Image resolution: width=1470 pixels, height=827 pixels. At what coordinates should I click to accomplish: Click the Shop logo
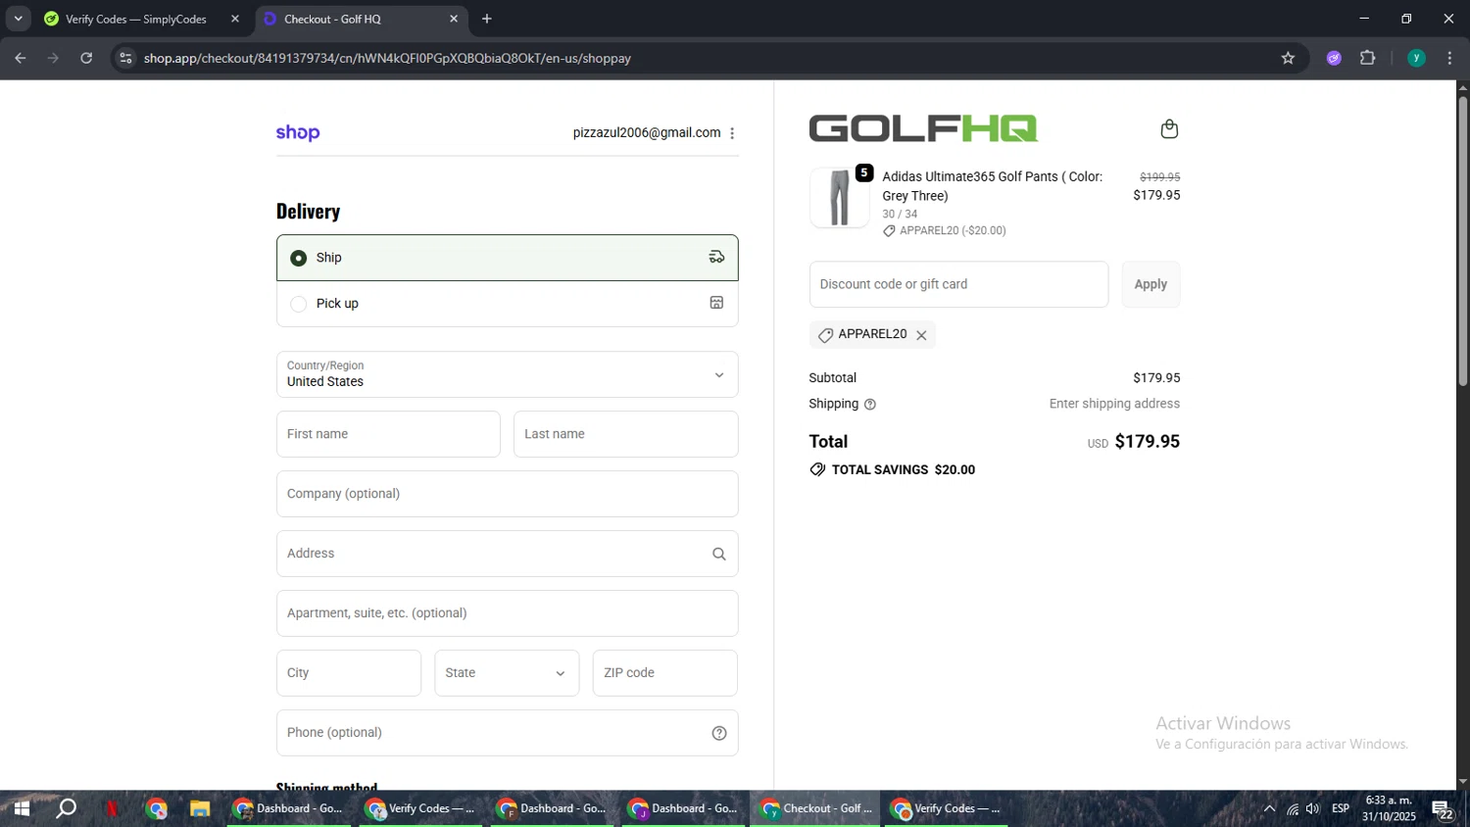(298, 132)
